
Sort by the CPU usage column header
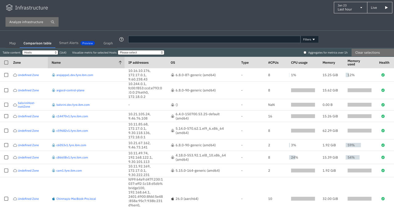pyautogui.click(x=299, y=62)
